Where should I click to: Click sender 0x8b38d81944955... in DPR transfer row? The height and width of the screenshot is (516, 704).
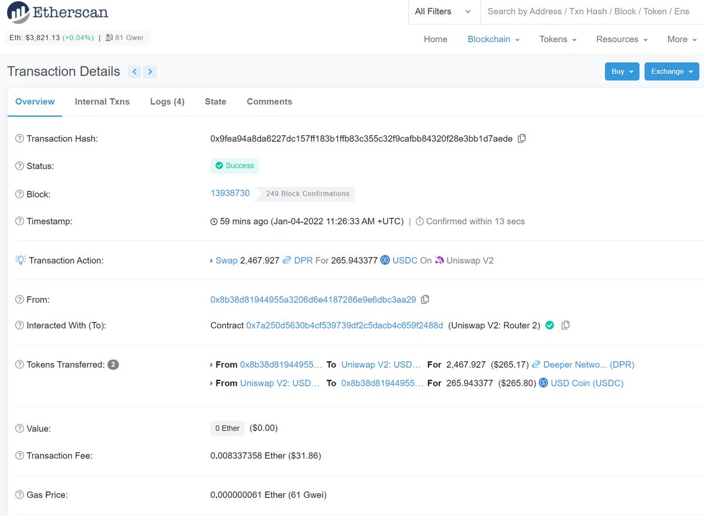[281, 365]
